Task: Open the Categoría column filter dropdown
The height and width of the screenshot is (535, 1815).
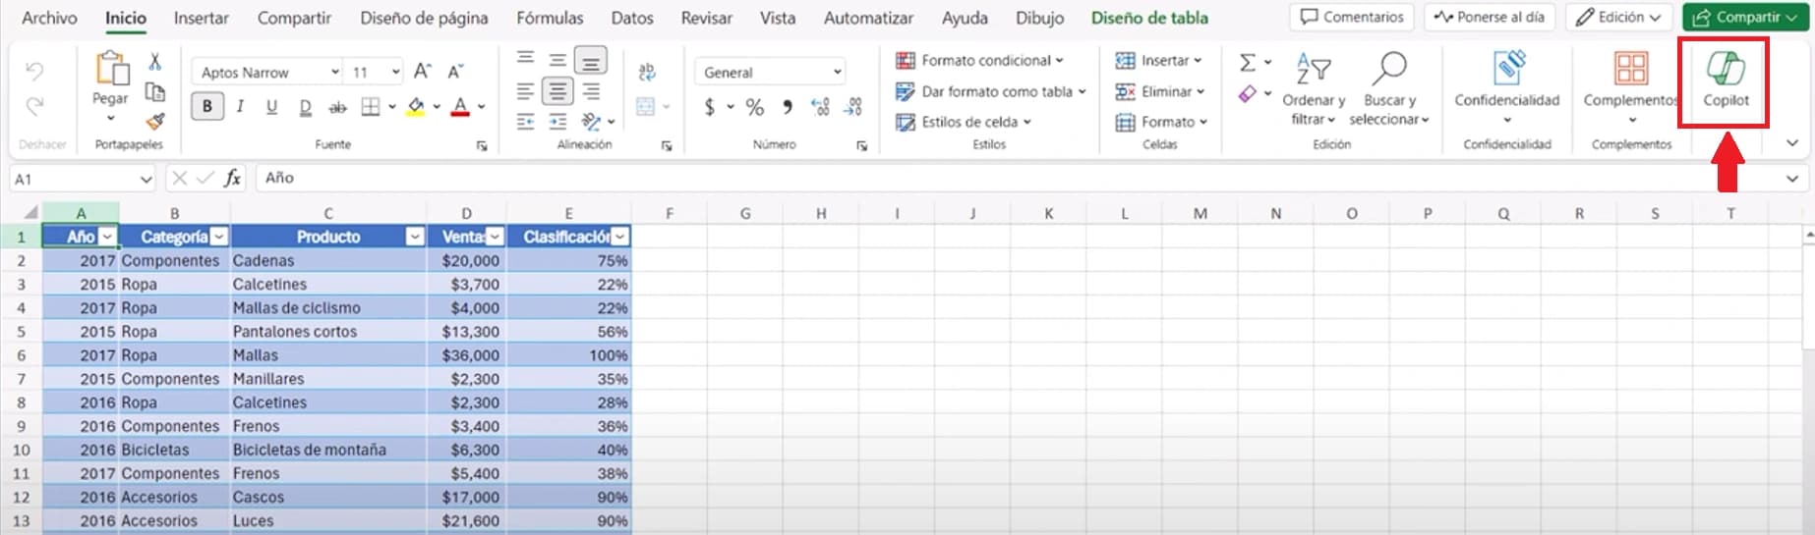Action: click(x=220, y=237)
